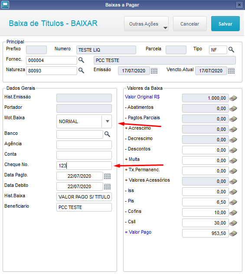Click the Descontos value field
The image size is (245, 274).
click(206, 150)
